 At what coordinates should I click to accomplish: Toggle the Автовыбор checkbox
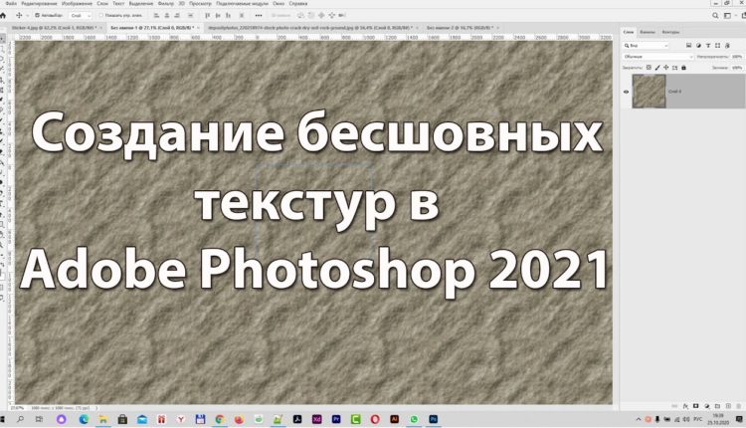[37, 16]
